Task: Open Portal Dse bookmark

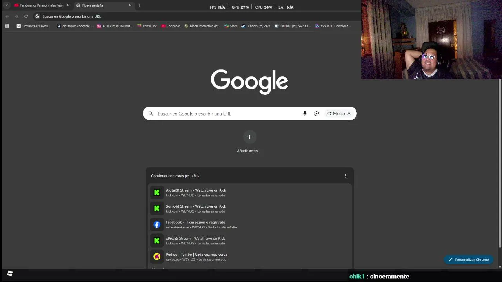Action: (147, 26)
